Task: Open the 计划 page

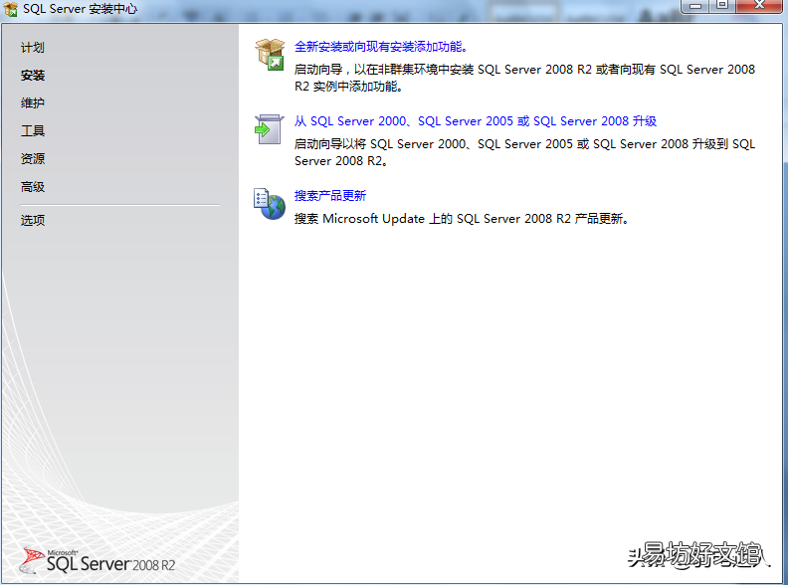Action: click(33, 47)
